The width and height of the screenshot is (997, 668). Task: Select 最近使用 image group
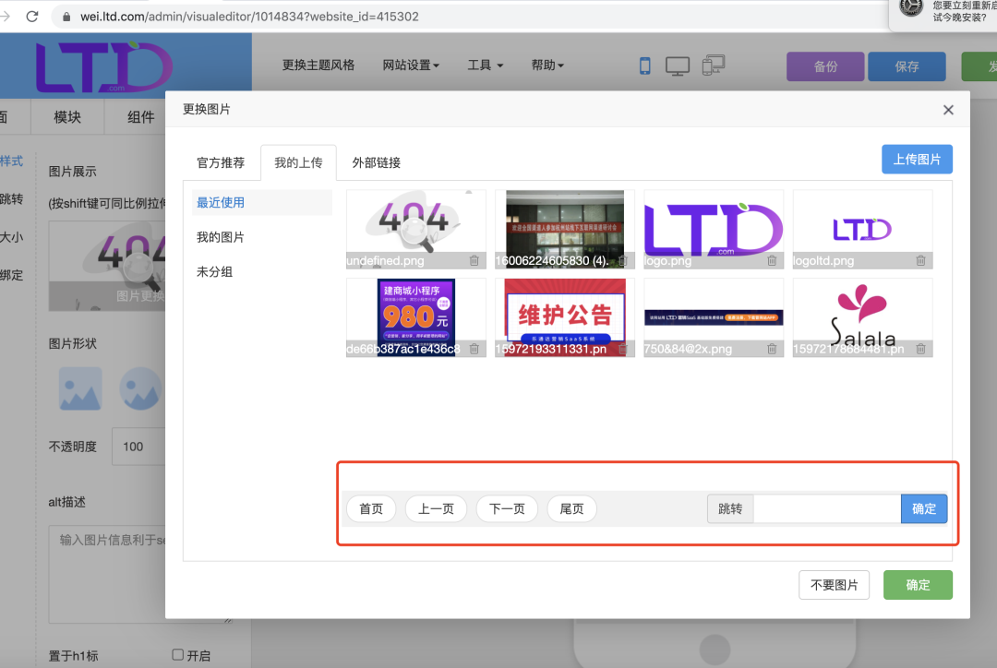tap(262, 203)
